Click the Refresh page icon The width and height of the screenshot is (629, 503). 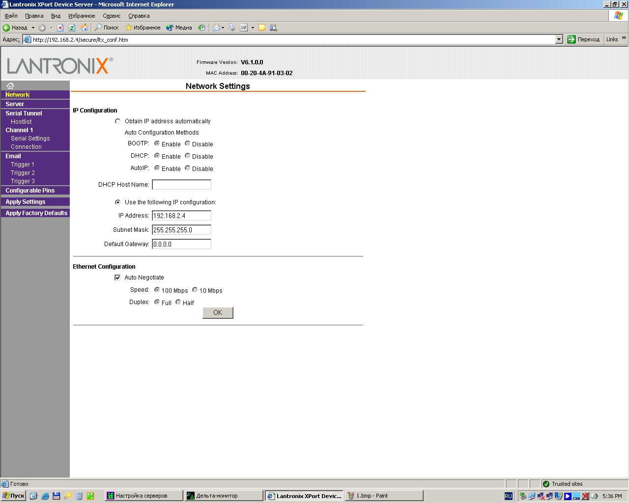coord(72,28)
